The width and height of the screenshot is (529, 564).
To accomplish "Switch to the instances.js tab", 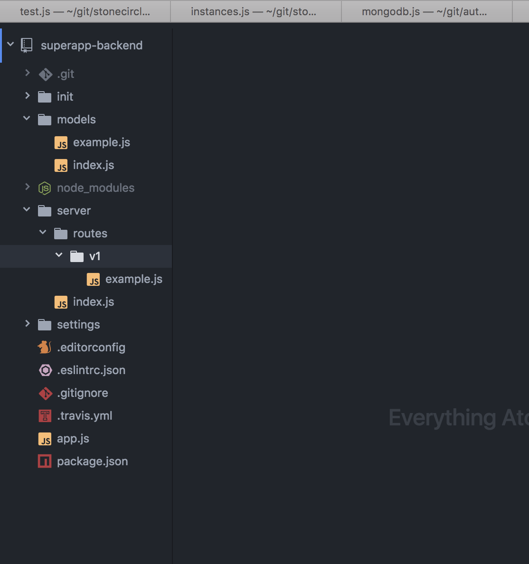I will [x=255, y=11].
